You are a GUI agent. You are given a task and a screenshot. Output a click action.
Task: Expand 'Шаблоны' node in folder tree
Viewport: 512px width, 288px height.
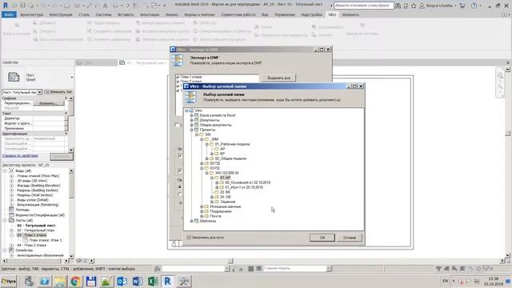coord(192,221)
